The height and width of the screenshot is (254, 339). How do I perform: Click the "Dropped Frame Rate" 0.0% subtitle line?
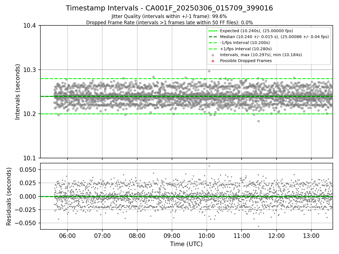point(169,22)
